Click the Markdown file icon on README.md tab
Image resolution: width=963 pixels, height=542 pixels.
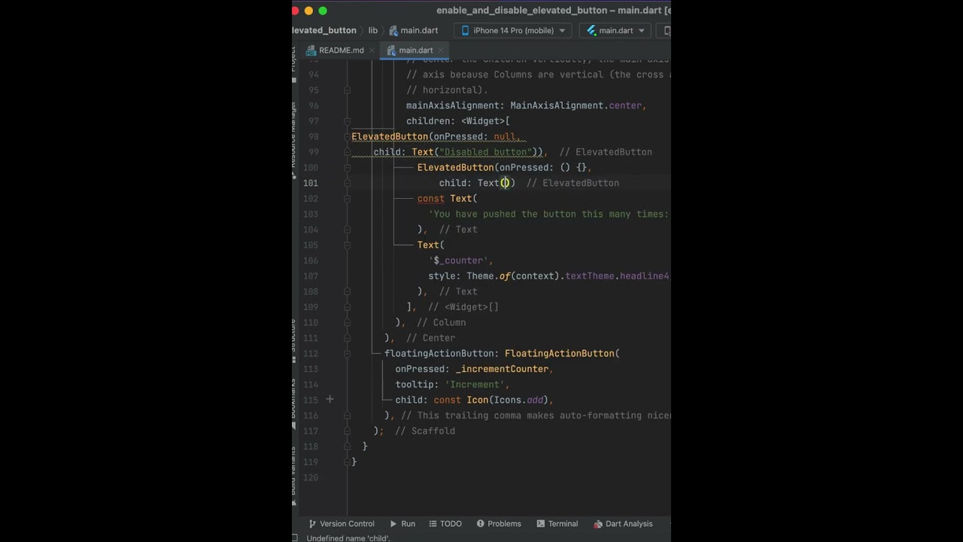tap(311, 50)
